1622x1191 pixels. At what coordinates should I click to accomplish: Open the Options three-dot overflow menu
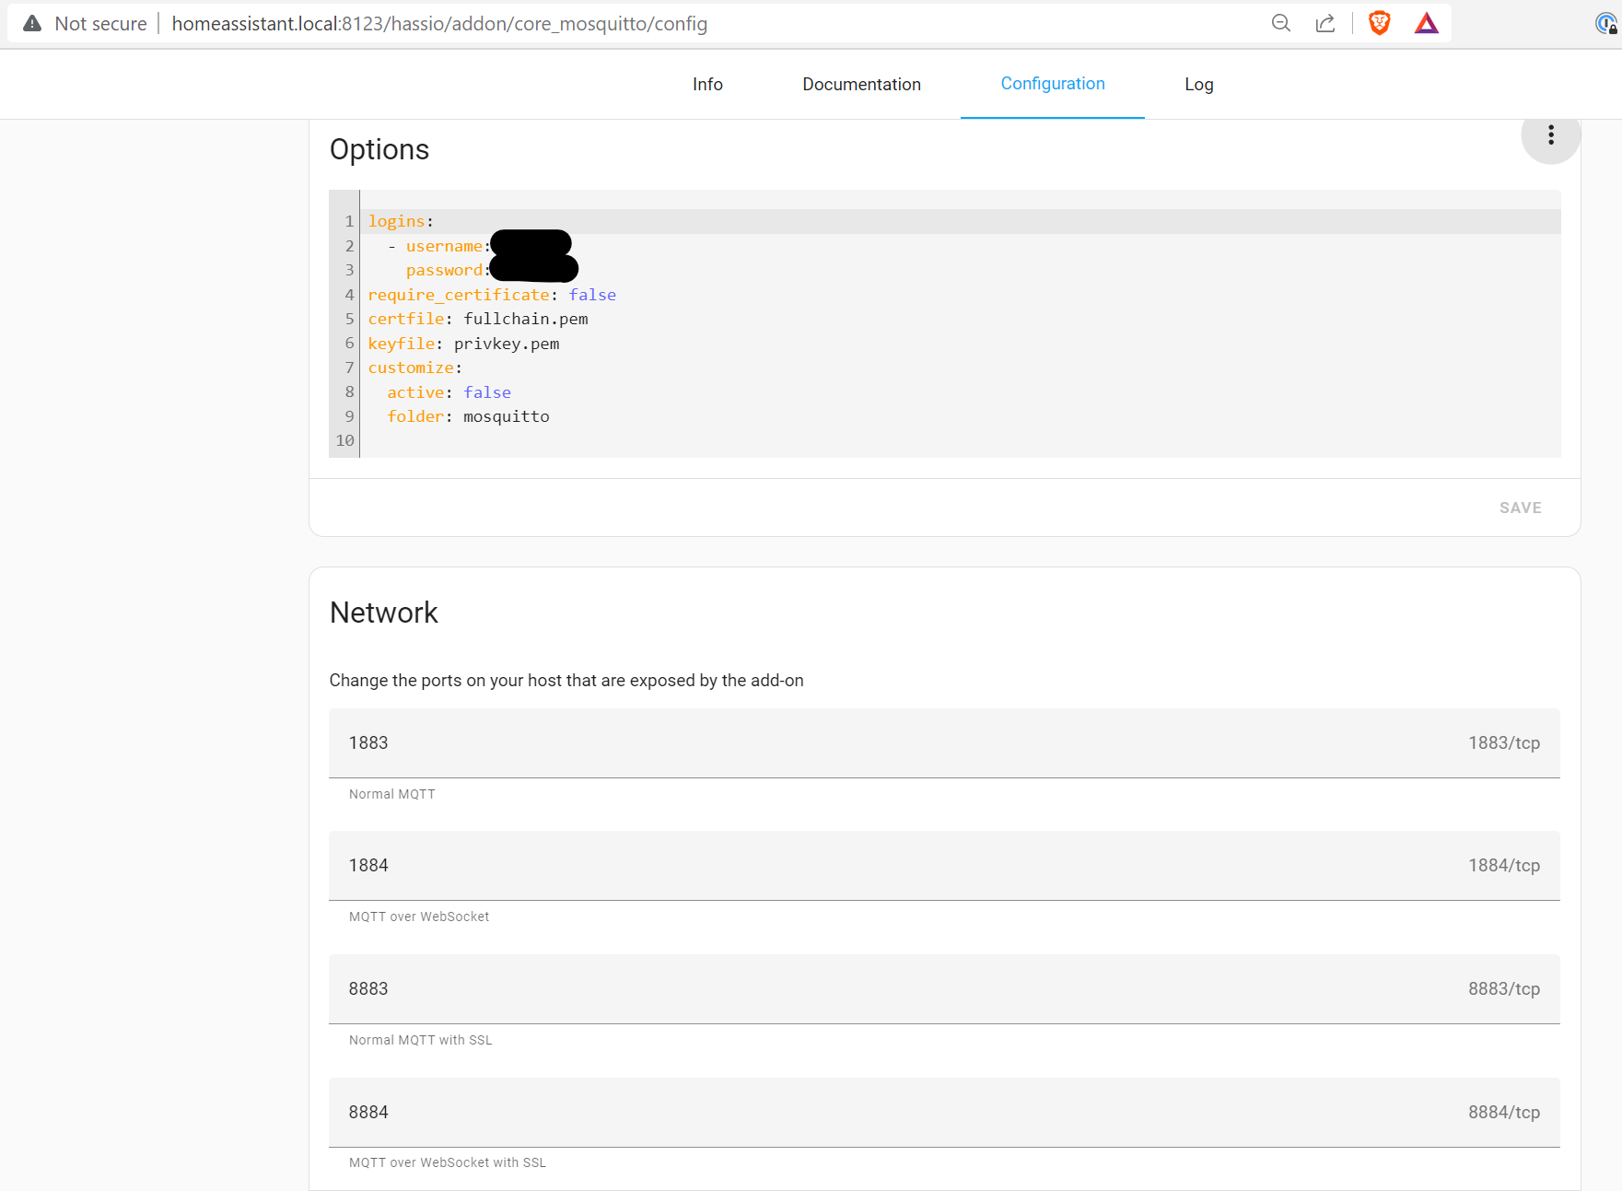pyautogui.click(x=1550, y=135)
